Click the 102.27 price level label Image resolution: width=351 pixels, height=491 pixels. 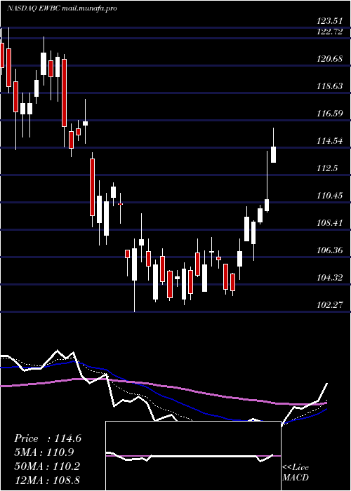tap(329, 304)
